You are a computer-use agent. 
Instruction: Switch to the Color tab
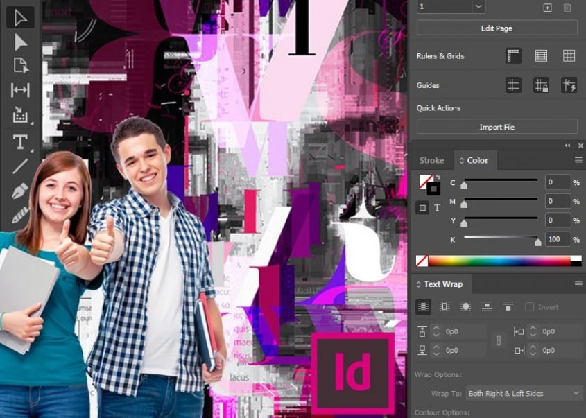pos(474,161)
